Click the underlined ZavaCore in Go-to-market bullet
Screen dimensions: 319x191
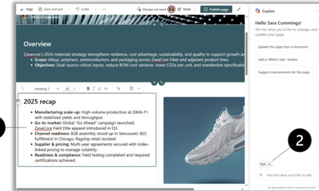click(43, 128)
